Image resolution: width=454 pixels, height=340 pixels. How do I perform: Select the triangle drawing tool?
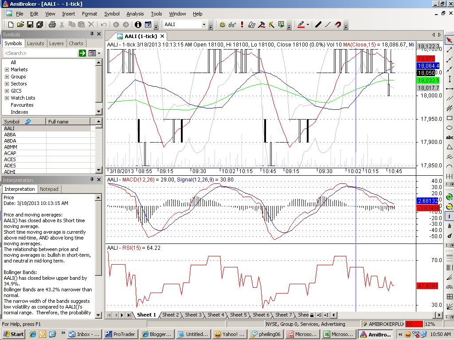click(x=449, y=147)
